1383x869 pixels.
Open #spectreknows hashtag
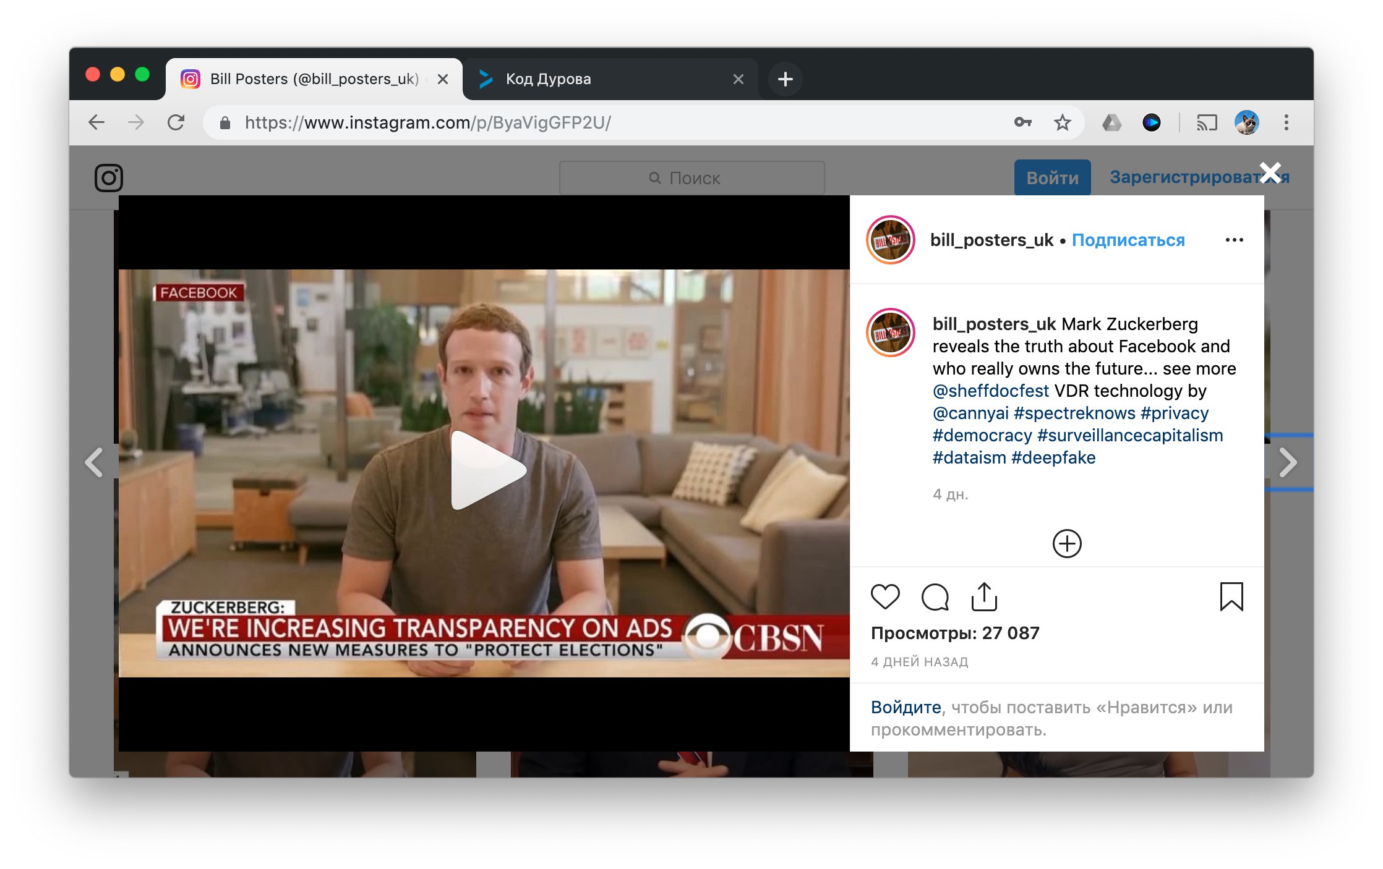point(1074,413)
